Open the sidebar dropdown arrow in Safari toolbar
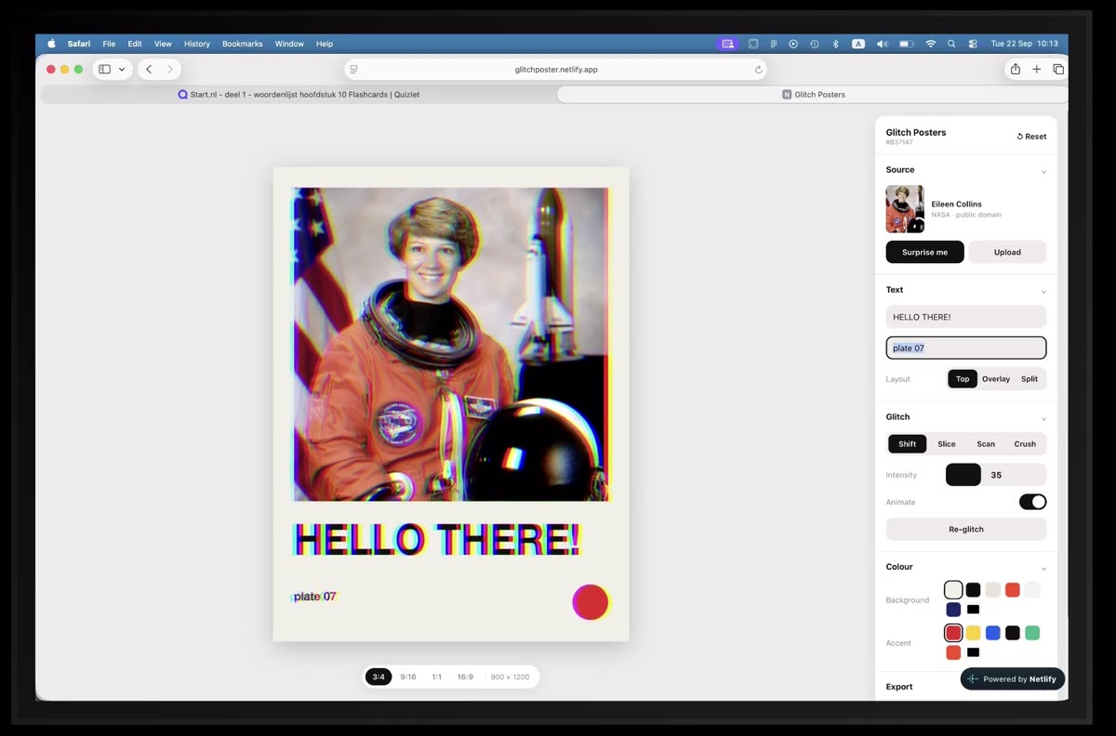Screen dimensions: 1116x736 click(x=122, y=70)
